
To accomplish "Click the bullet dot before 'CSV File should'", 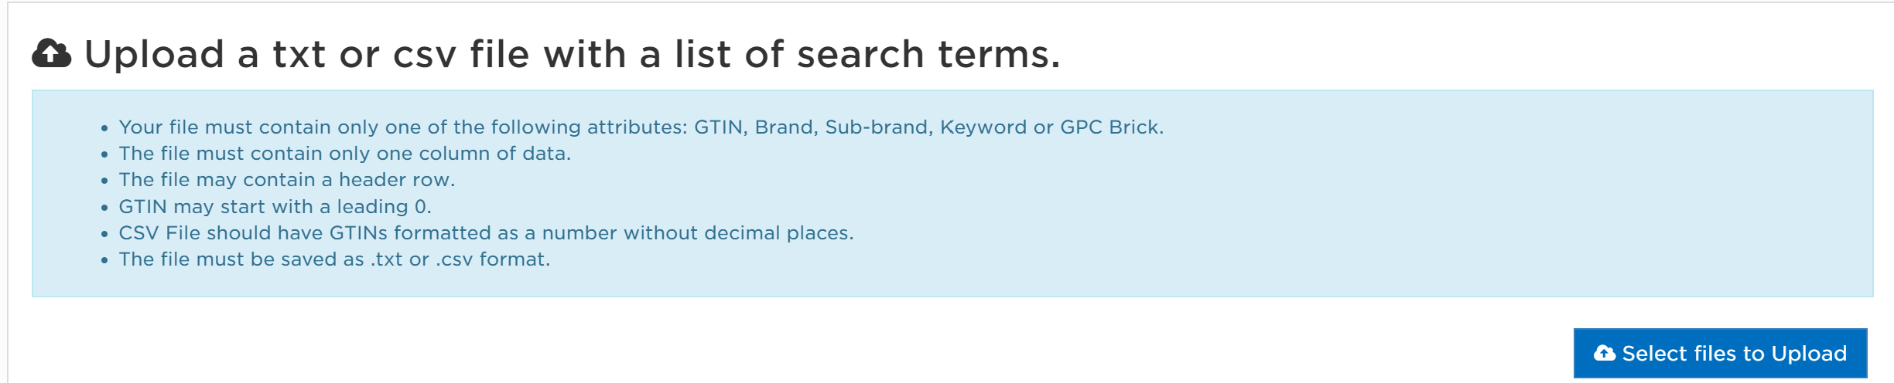I will coord(104,235).
